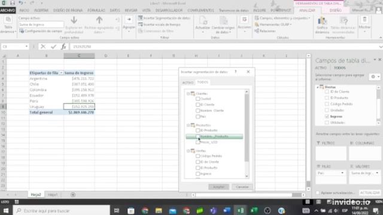The image size is (383, 215).
Task: Click the Campo activo input field
Action: pos(41,24)
